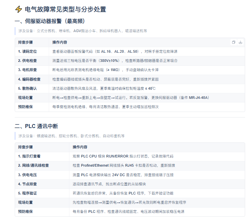Click cell about 每月备份 PLC 程序

tap(157, 211)
